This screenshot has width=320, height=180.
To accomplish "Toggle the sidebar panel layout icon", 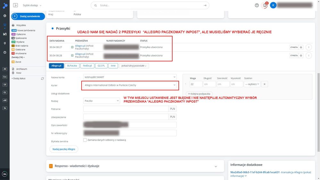I will pyautogui.click(x=15, y=5).
